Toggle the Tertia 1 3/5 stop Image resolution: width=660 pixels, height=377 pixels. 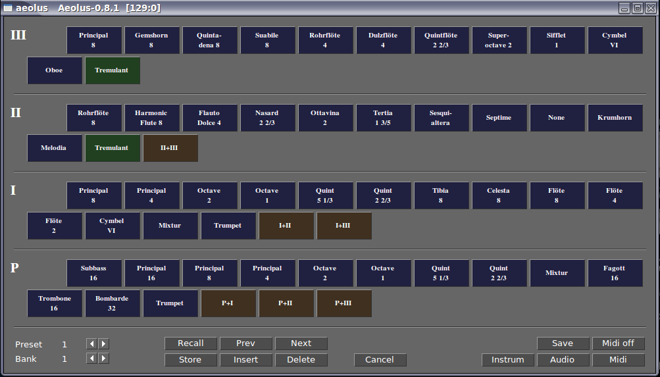(384, 118)
